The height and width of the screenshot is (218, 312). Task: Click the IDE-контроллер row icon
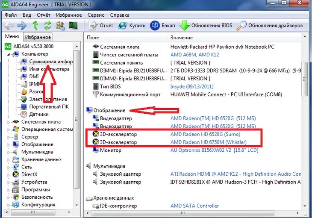coord(96,206)
